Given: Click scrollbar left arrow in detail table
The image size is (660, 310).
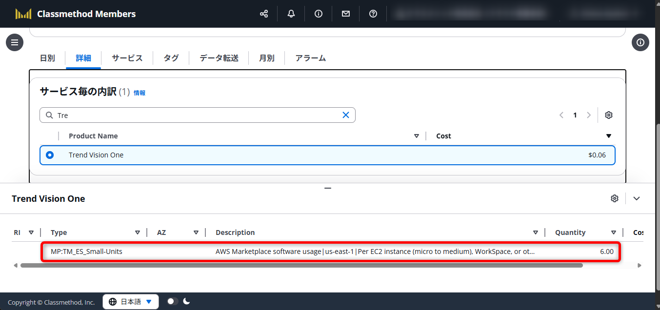Looking at the screenshot, I should pos(15,266).
